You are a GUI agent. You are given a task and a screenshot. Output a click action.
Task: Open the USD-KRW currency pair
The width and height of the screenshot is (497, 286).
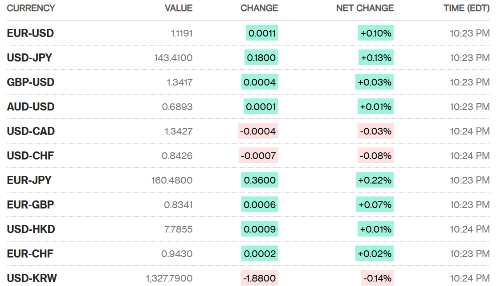tap(32, 278)
